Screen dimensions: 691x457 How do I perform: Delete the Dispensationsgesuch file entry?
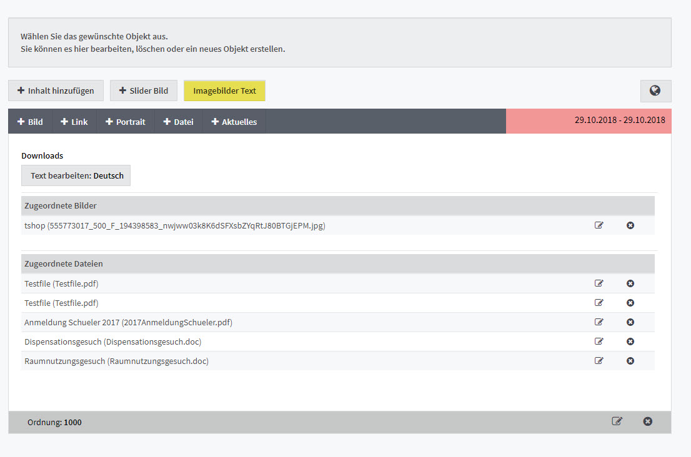(x=630, y=342)
